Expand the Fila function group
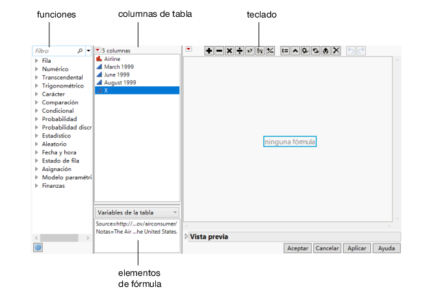 point(36,60)
